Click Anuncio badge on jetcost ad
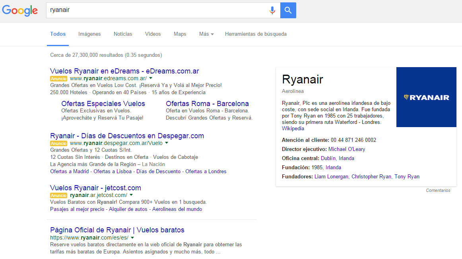This screenshot has height=259, width=462. (x=58, y=195)
